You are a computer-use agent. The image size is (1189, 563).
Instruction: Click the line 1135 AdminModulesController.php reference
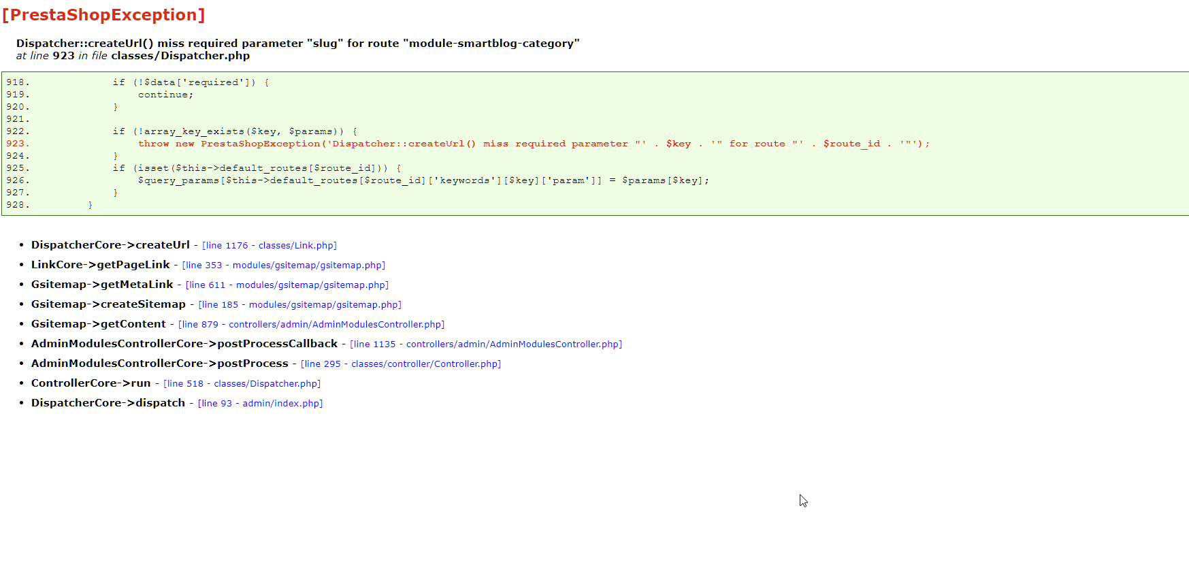click(x=486, y=344)
